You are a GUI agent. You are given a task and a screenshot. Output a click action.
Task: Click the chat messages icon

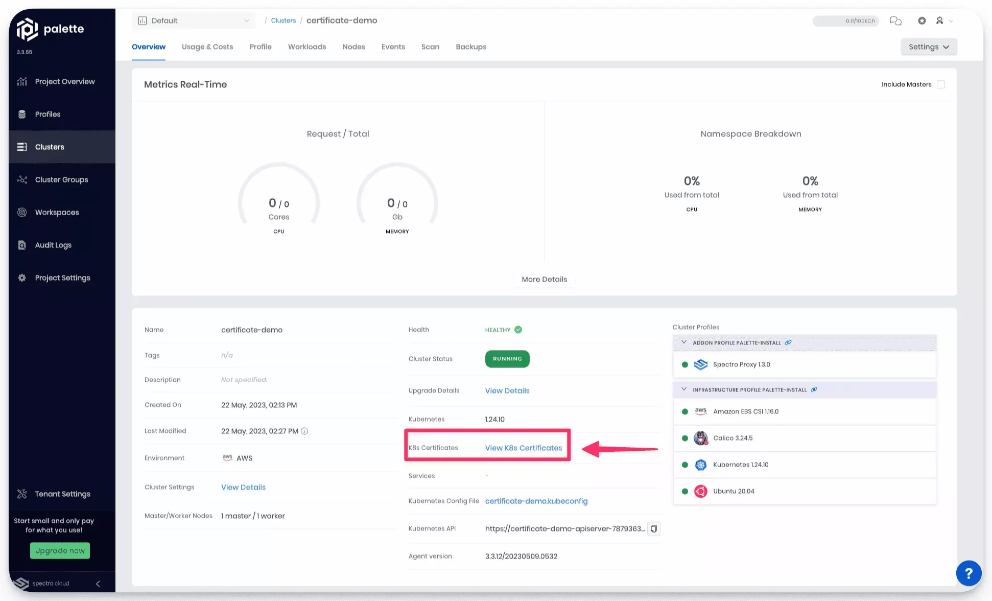[895, 20]
